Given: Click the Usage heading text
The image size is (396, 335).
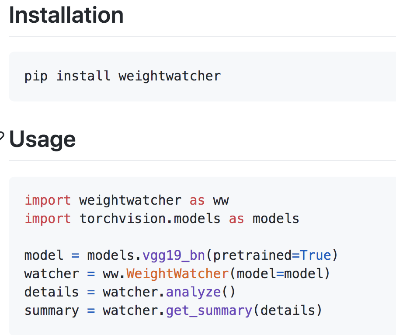Looking at the screenshot, I should click(42, 139).
